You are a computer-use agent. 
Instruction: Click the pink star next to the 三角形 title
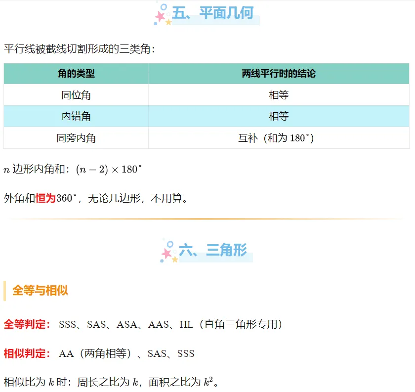166,254
